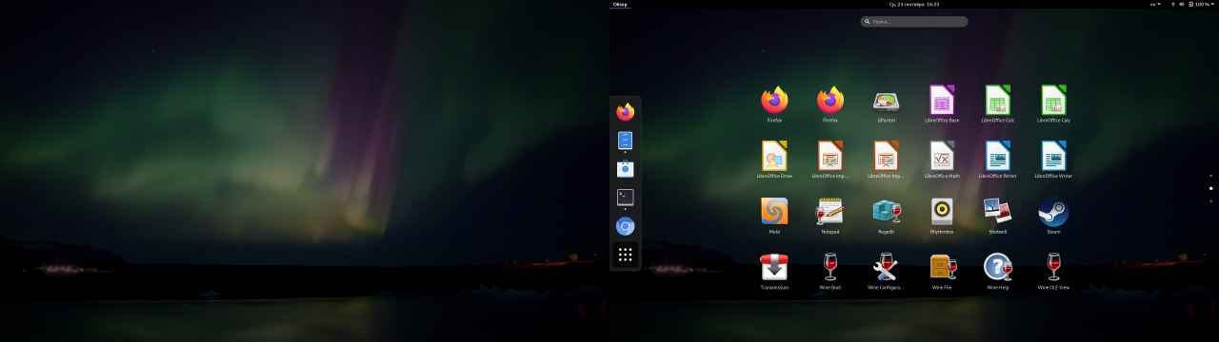Launch Wine Boot
The image size is (1219, 342).
tap(829, 270)
